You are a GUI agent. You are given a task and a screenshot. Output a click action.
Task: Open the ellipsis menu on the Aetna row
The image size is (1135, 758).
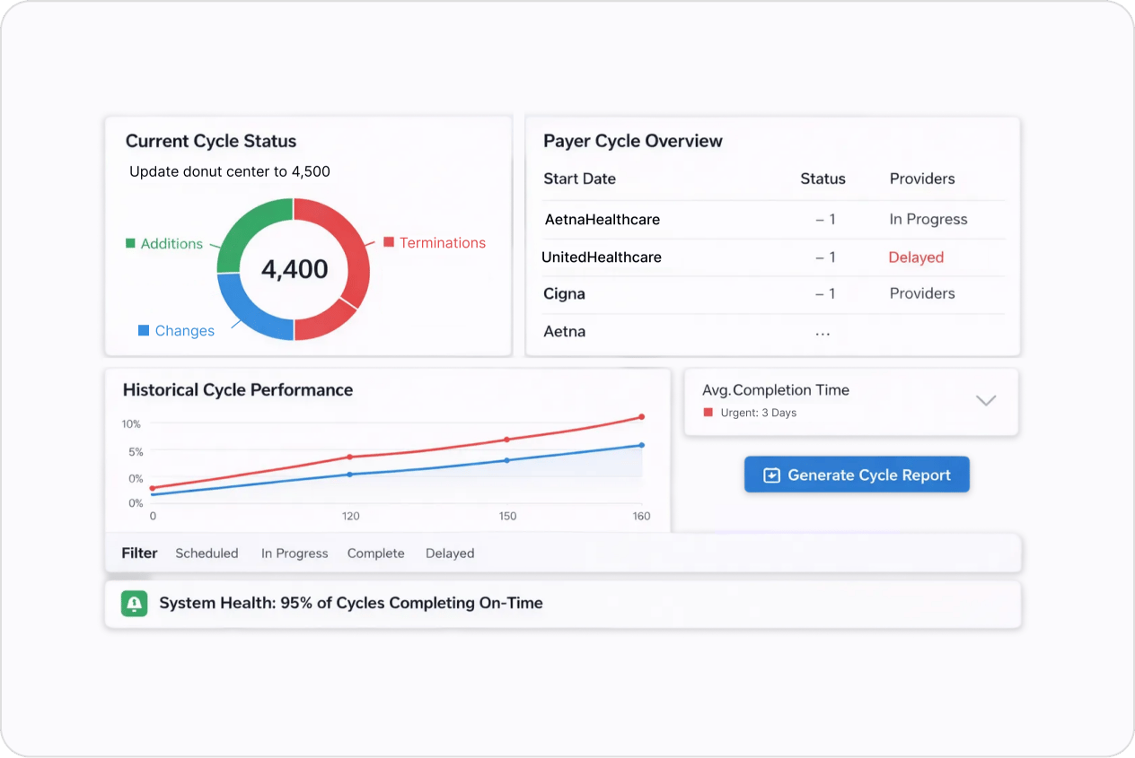point(823,331)
